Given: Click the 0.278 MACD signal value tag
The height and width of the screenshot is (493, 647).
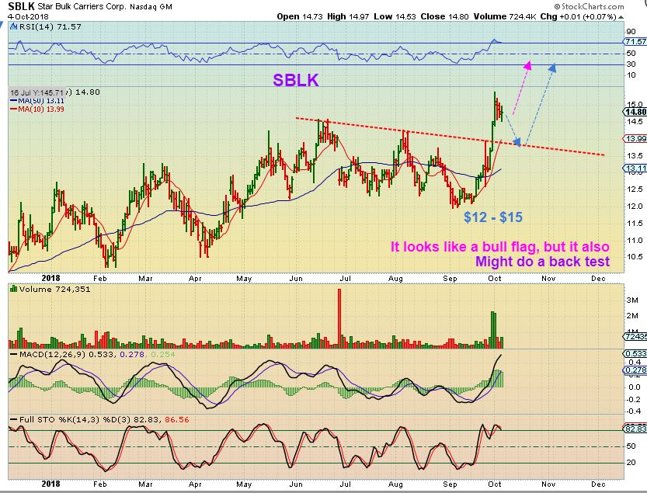Looking at the screenshot, I should [636, 370].
